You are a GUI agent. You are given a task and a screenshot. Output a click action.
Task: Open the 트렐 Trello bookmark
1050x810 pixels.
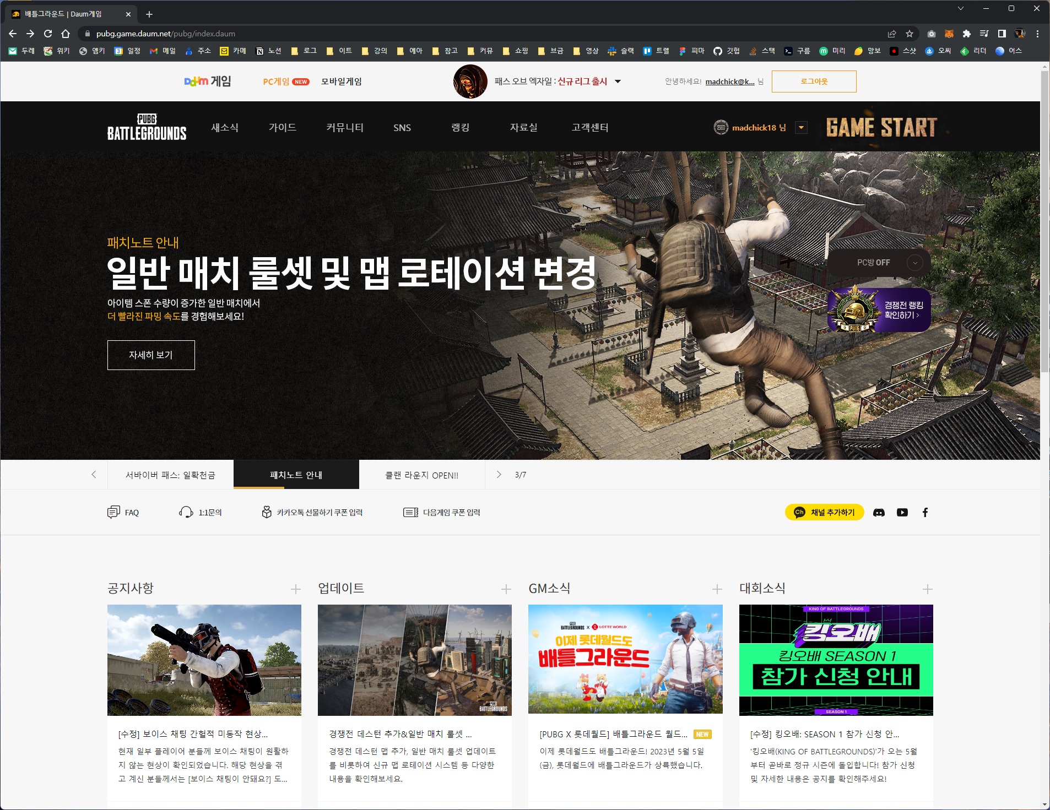click(656, 51)
